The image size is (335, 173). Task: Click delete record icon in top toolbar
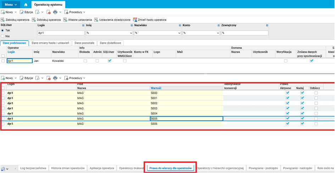tap(49, 12)
